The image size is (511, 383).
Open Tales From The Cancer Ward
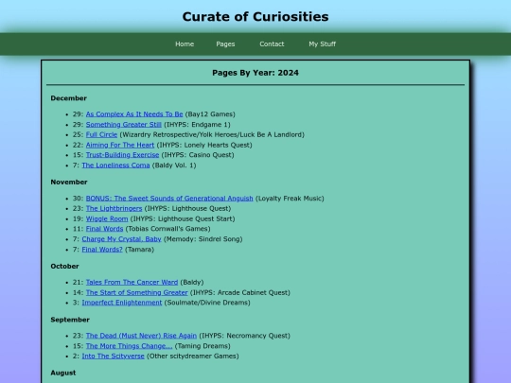click(132, 283)
